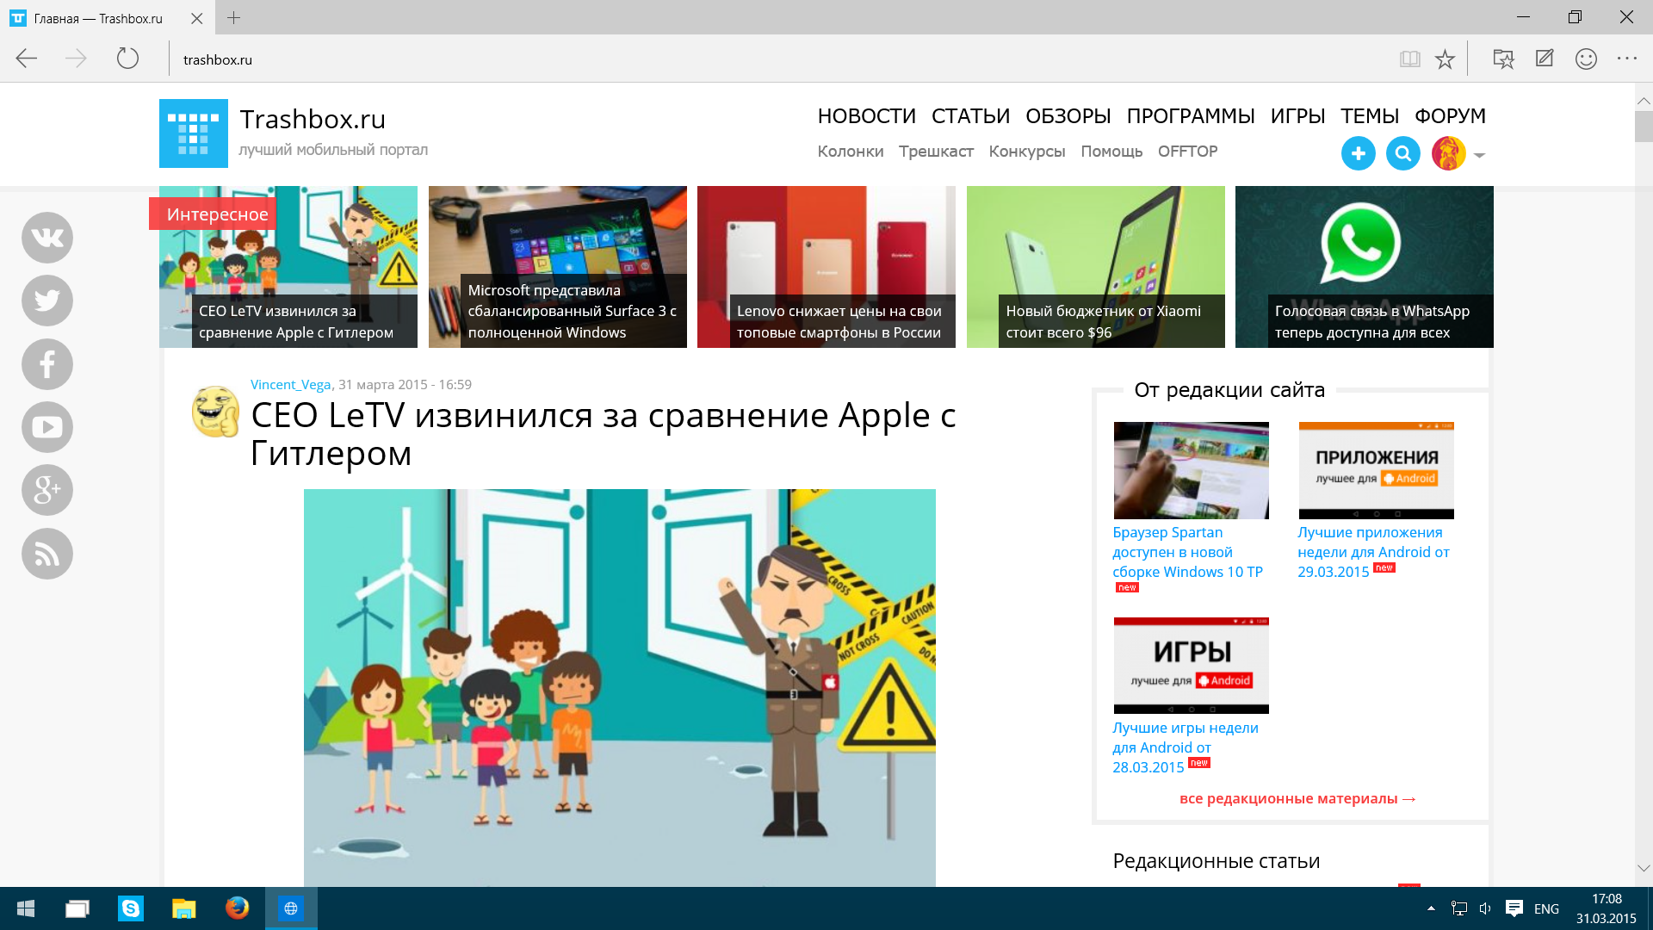Open ПРИЛОЖЕНИЯ Android thumbnail

click(1376, 470)
